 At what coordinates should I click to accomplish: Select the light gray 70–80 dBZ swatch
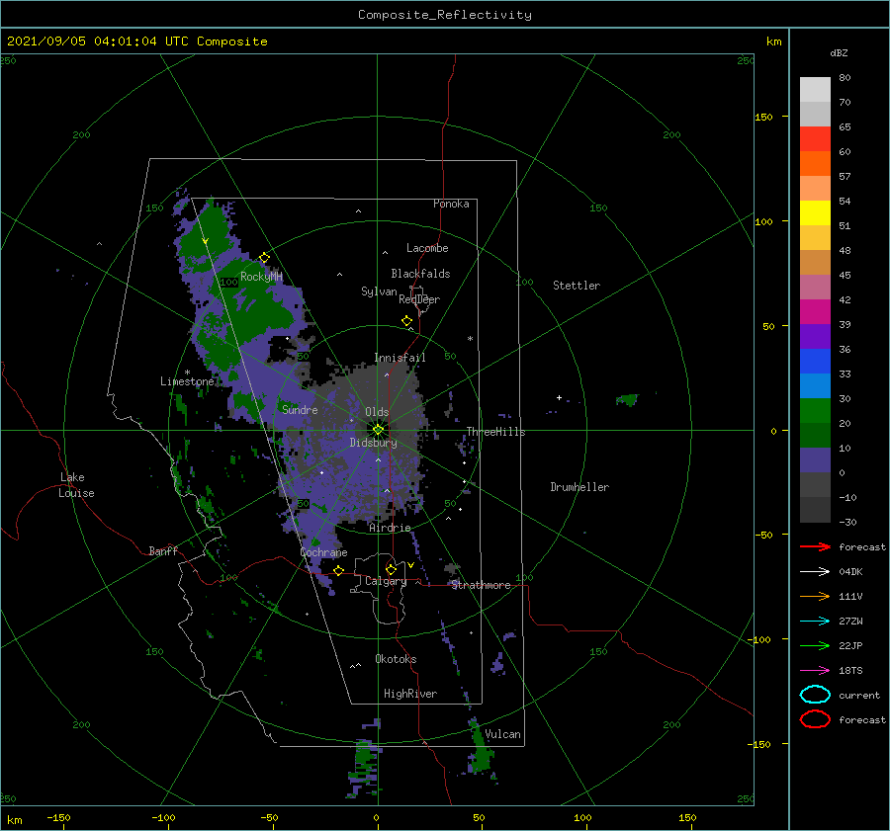(x=815, y=90)
